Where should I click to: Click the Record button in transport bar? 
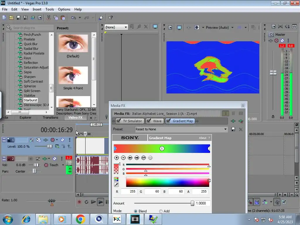(79, 202)
